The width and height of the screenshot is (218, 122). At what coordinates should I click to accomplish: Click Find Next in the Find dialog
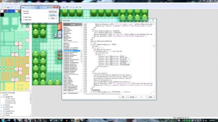tap(53, 15)
